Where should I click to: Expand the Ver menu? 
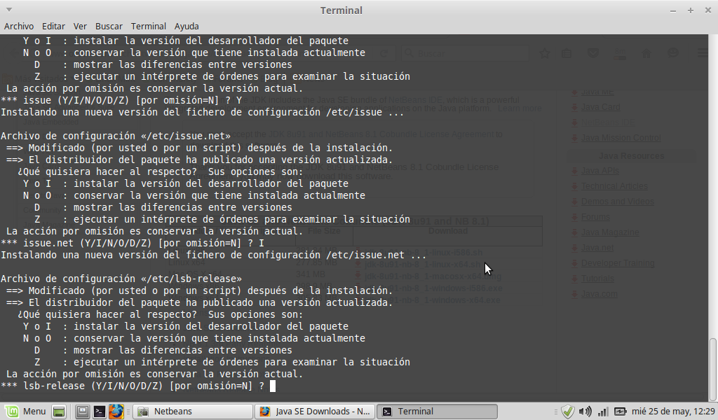click(80, 26)
